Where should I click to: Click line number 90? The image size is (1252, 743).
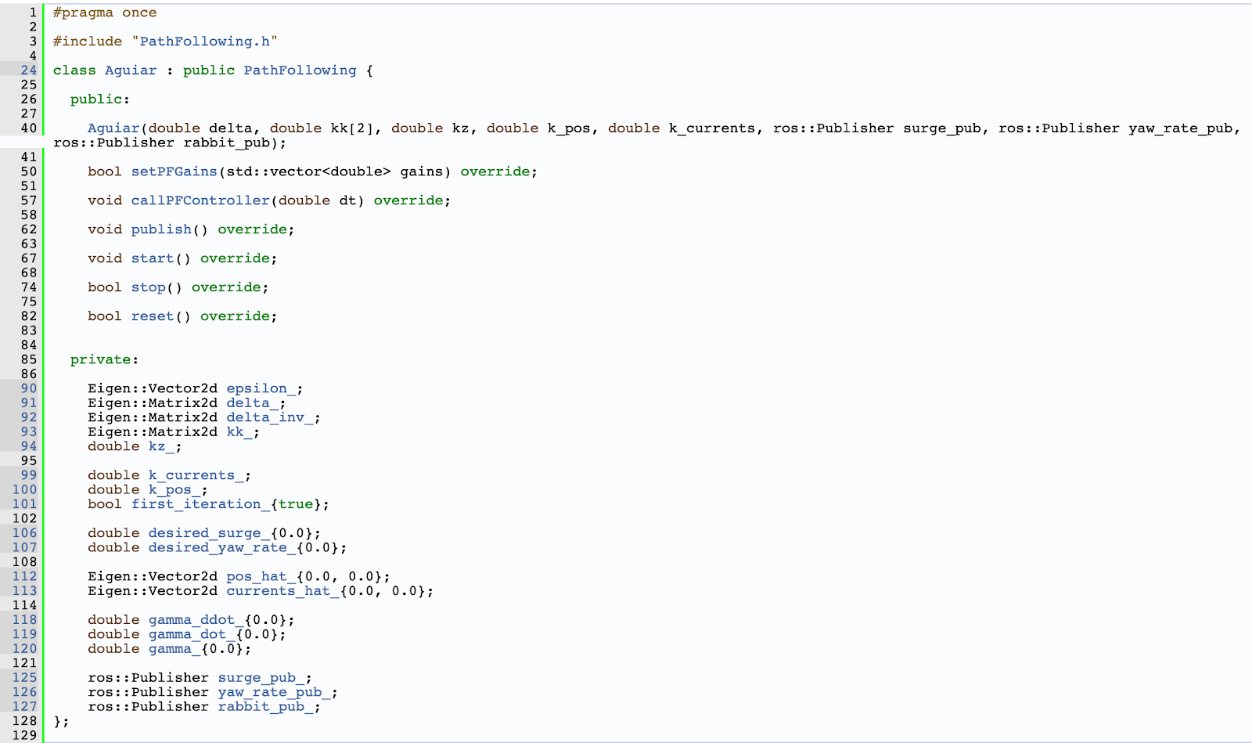click(29, 388)
